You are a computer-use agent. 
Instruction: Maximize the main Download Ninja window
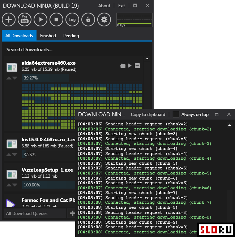[135, 5]
